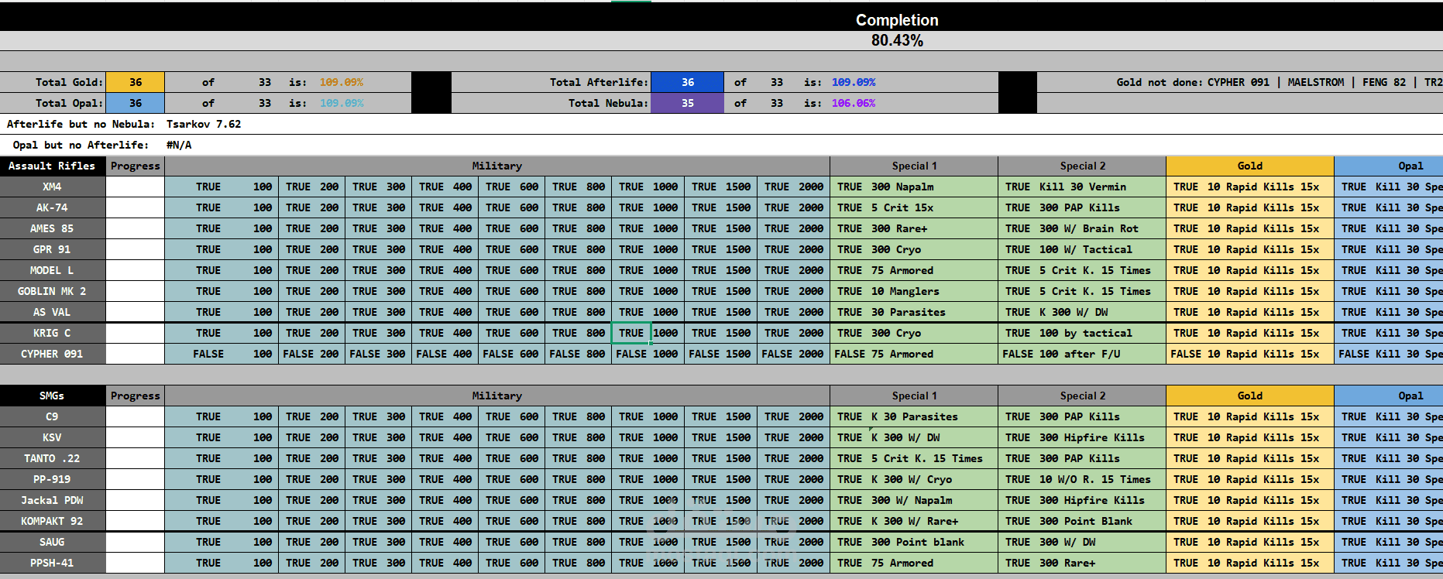Select the GPR 91 weapon name cell

pos(53,249)
